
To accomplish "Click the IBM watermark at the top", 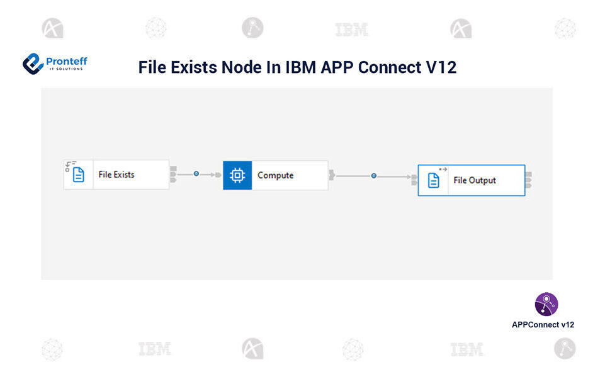I will [351, 29].
